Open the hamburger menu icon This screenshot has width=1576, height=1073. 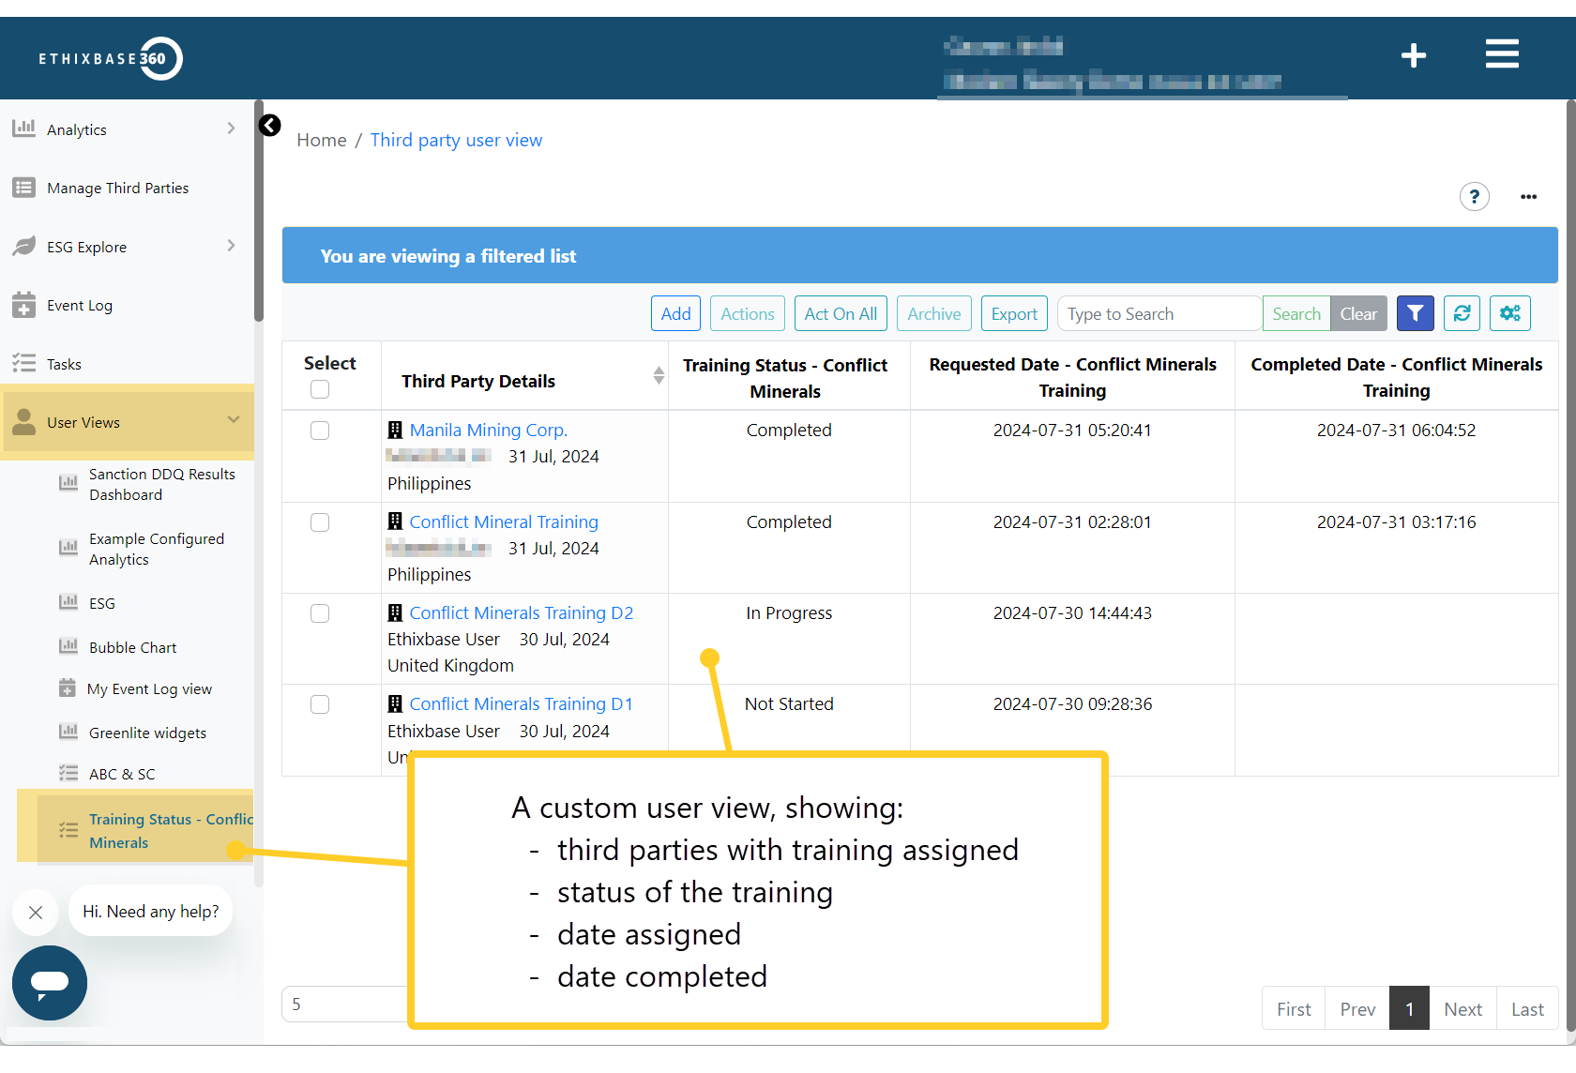point(1501,54)
